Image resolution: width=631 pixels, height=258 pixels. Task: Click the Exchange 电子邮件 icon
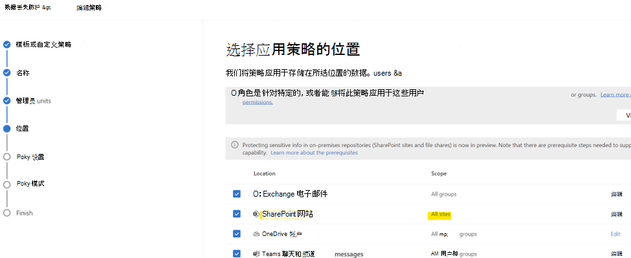[257, 194]
